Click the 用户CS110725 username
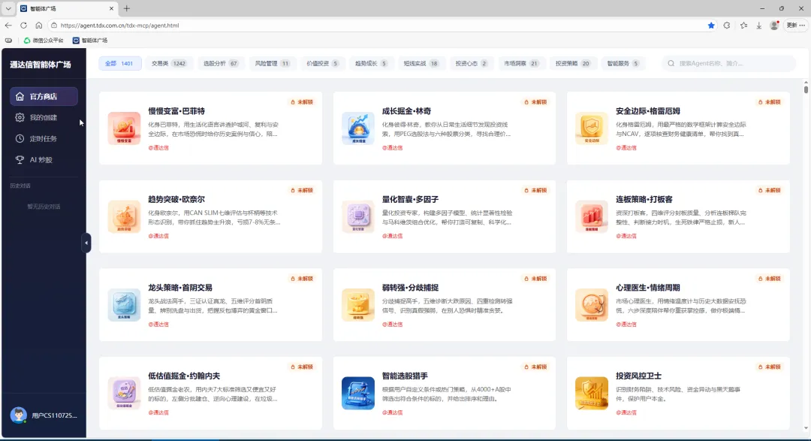The width and height of the screenshot is (811, 441). pyautogui.click(x=54, y=415)
